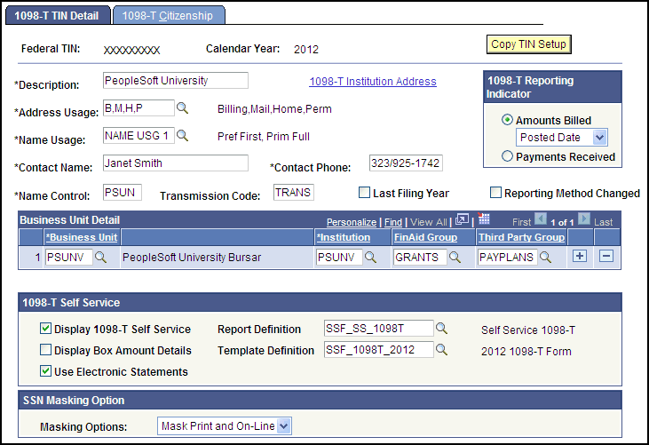
Task: Edit the Address Usage field
Action: click(139, 108)
